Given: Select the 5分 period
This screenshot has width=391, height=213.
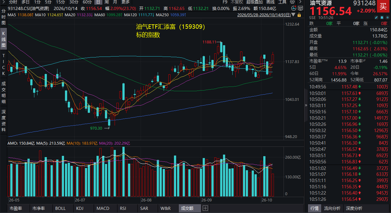Looking at the screenshot, I should coord(48,2).
